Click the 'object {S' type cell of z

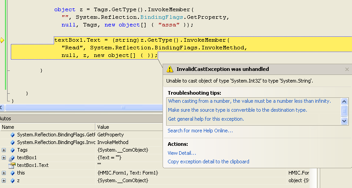299,180
